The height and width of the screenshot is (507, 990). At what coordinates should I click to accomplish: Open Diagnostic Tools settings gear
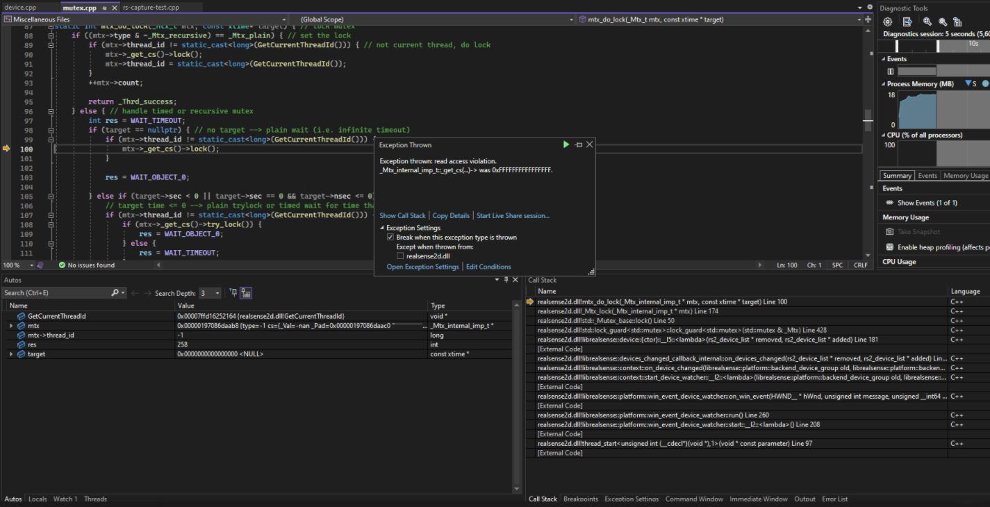(887, 22)
